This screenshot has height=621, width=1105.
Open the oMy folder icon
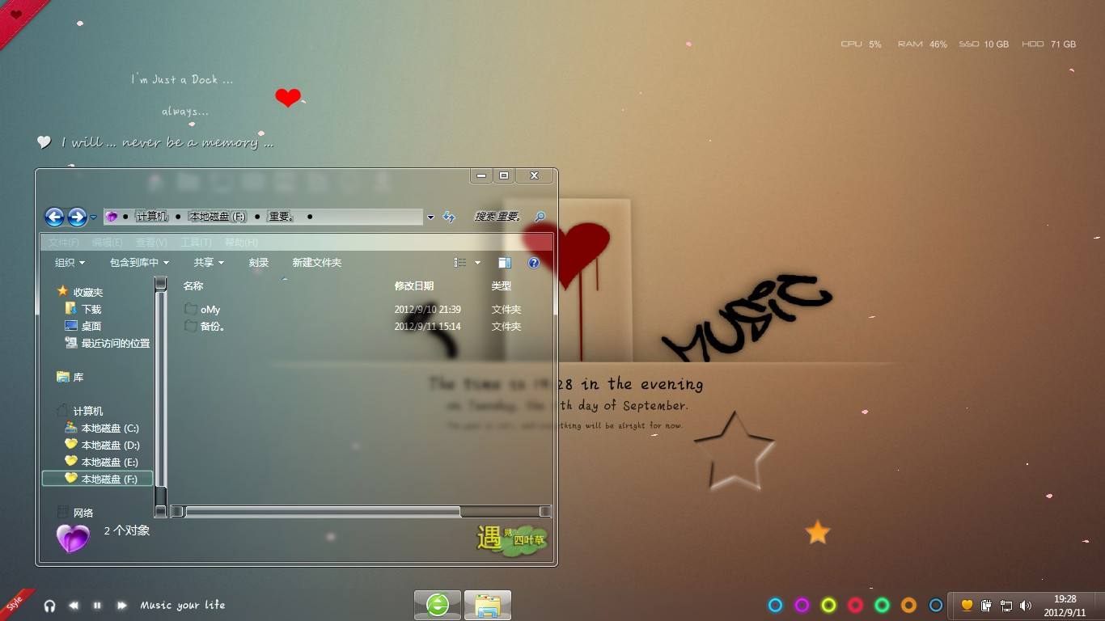[x=191, y=309]
